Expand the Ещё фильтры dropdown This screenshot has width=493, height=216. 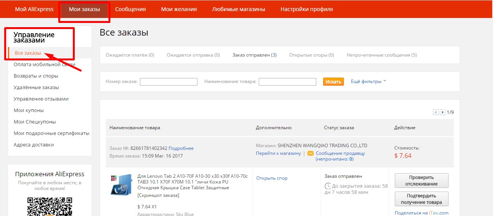tap(368, 81)
